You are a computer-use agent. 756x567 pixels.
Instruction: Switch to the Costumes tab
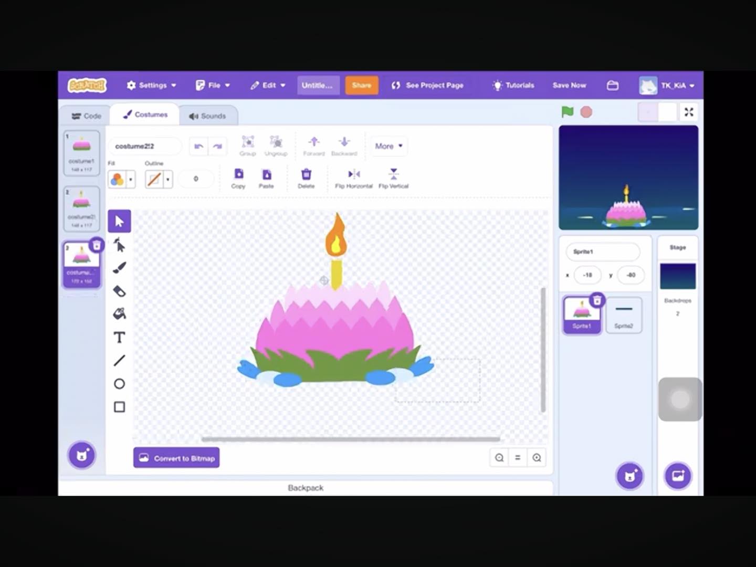pyautogui.click(x=145, y=114)
